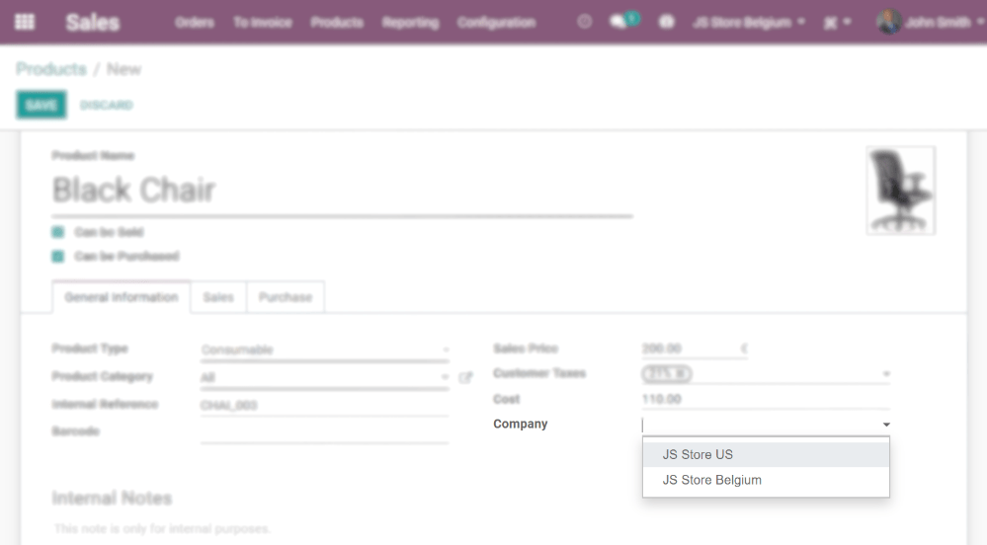Click the icon left of JS Store Belgium

[x=667, y=22]
